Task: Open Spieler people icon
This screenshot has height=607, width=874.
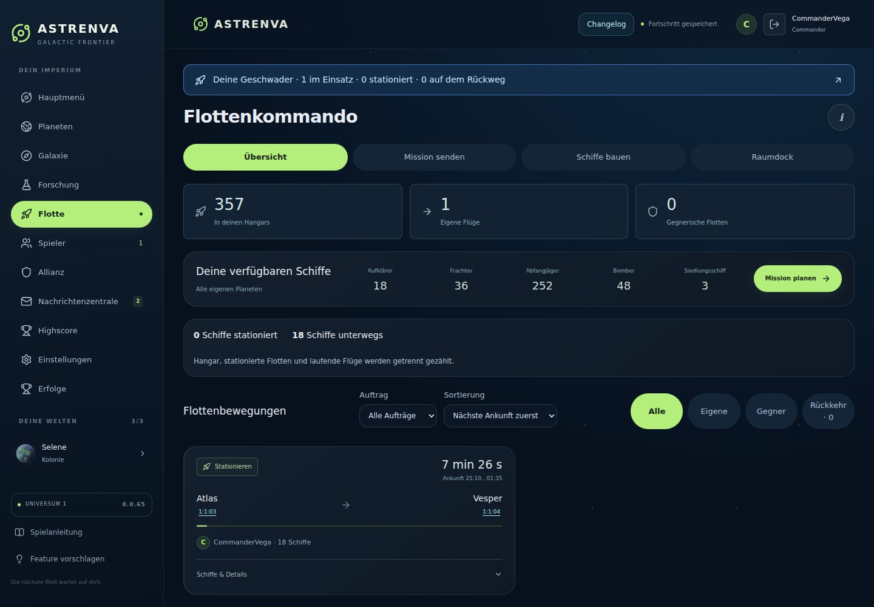Action: (x=26, y=243)
